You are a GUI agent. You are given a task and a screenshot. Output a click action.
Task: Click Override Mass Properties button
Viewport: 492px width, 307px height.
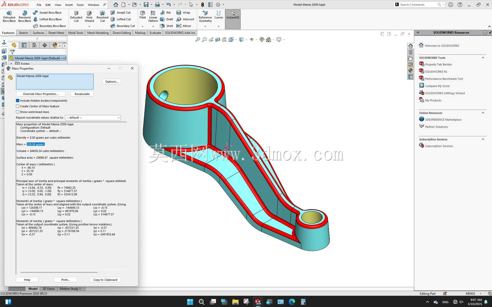pyautogui.click(x=41, y=94)
